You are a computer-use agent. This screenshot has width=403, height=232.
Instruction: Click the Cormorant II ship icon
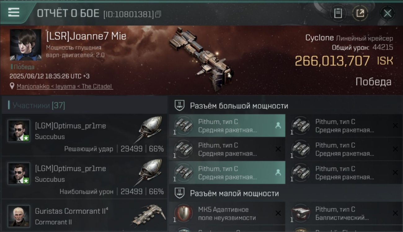[x=148, y=215]
